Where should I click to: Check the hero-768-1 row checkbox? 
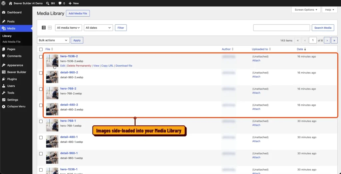[41, 121]
